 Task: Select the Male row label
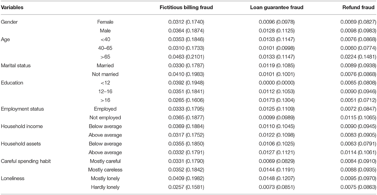[105, 31]
